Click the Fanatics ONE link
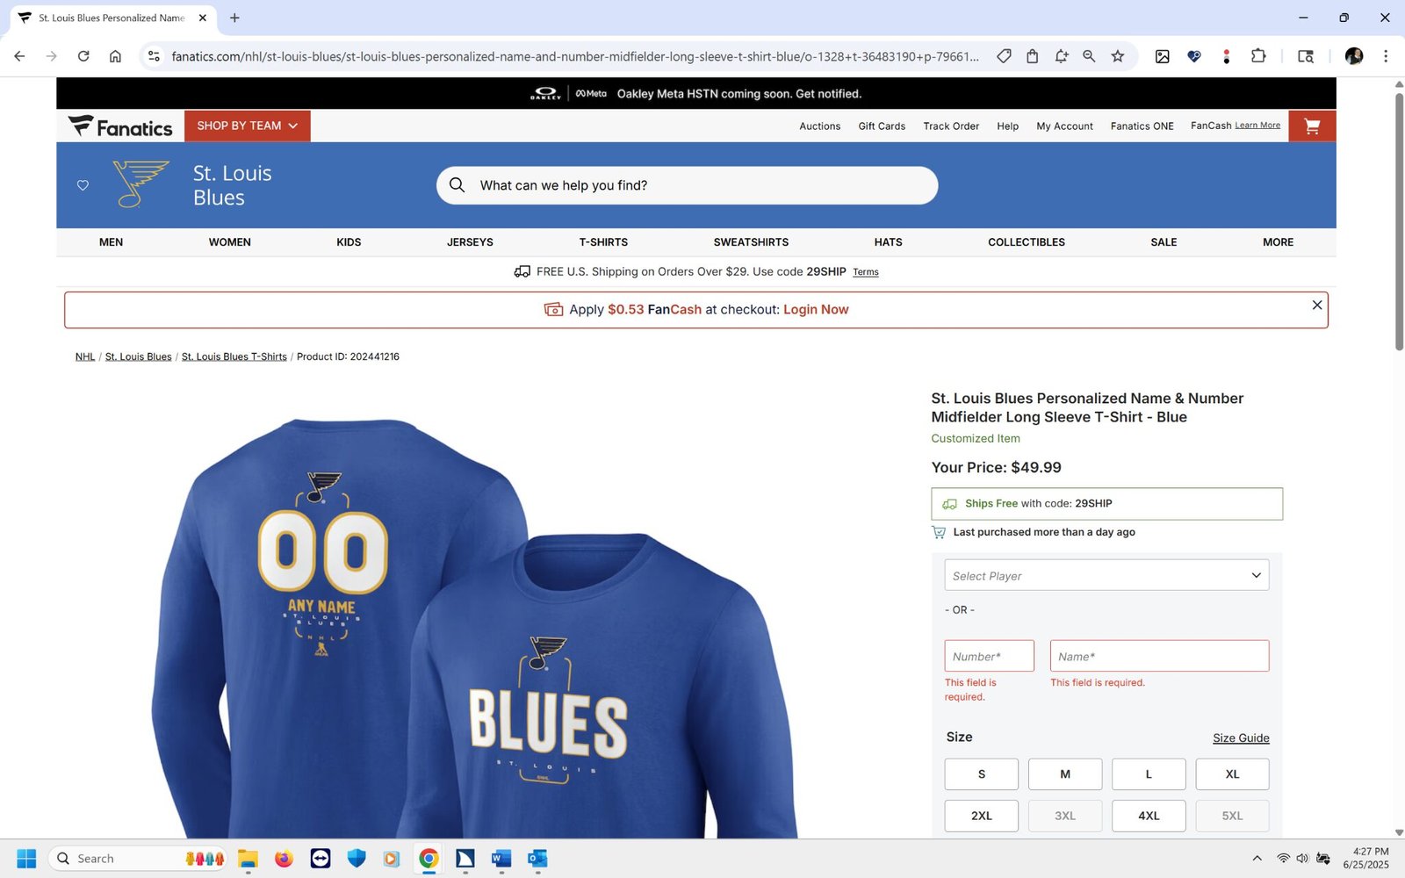This screenshot has width=1405, height=878. pyautogui.click(x=1142, y=126)
